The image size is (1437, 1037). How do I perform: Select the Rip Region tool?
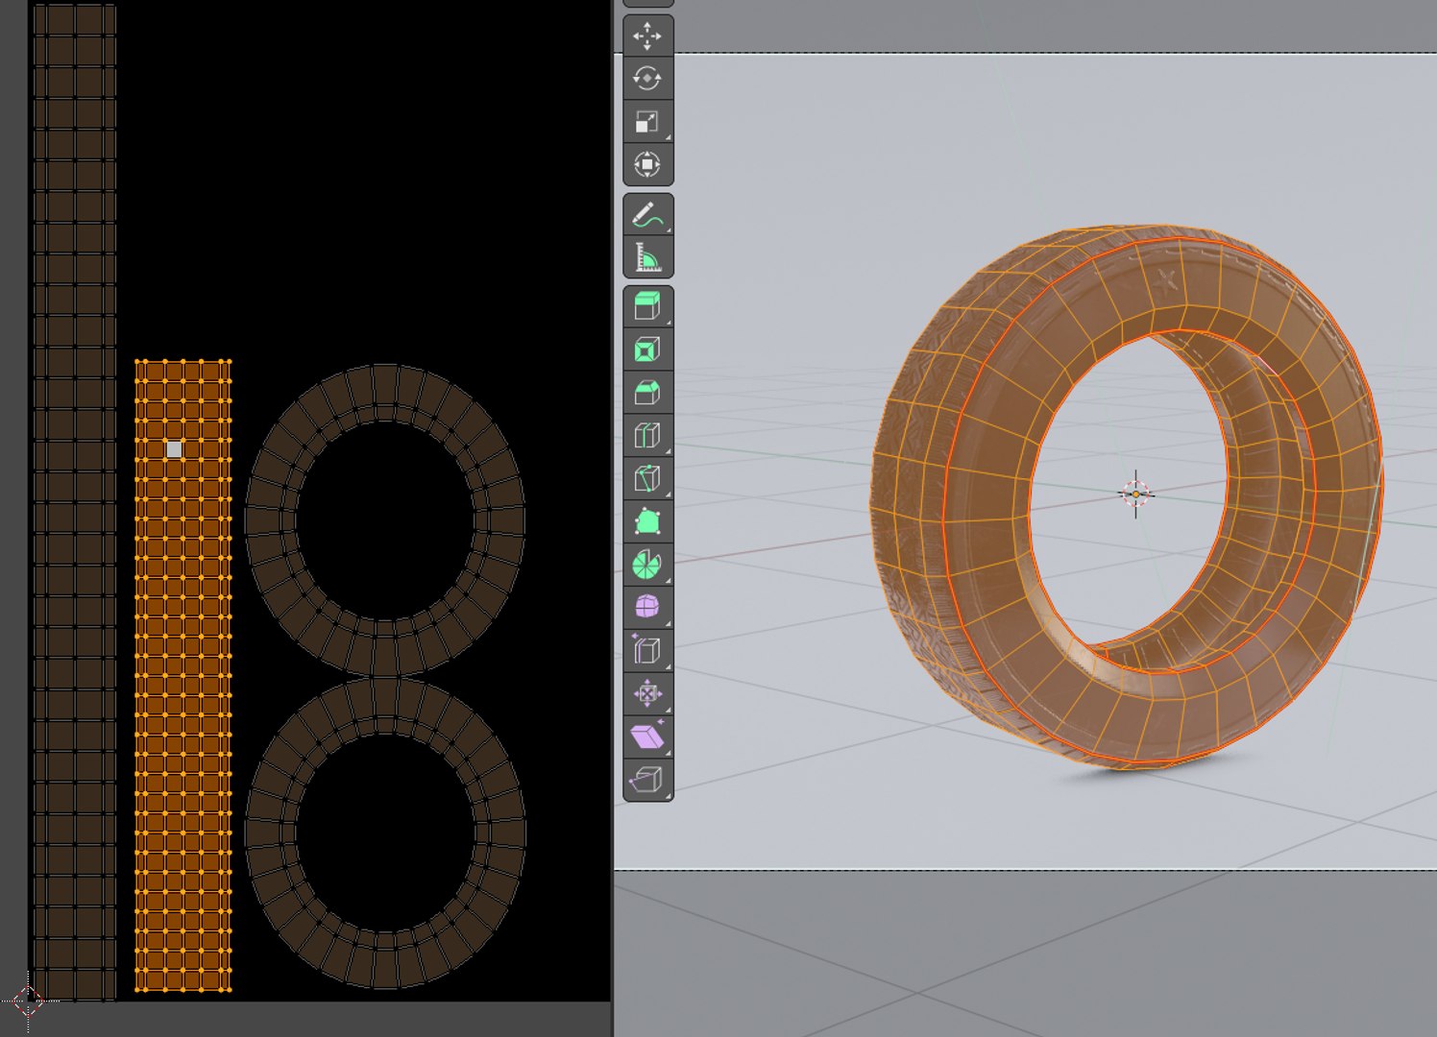click(x=647, y=779)
